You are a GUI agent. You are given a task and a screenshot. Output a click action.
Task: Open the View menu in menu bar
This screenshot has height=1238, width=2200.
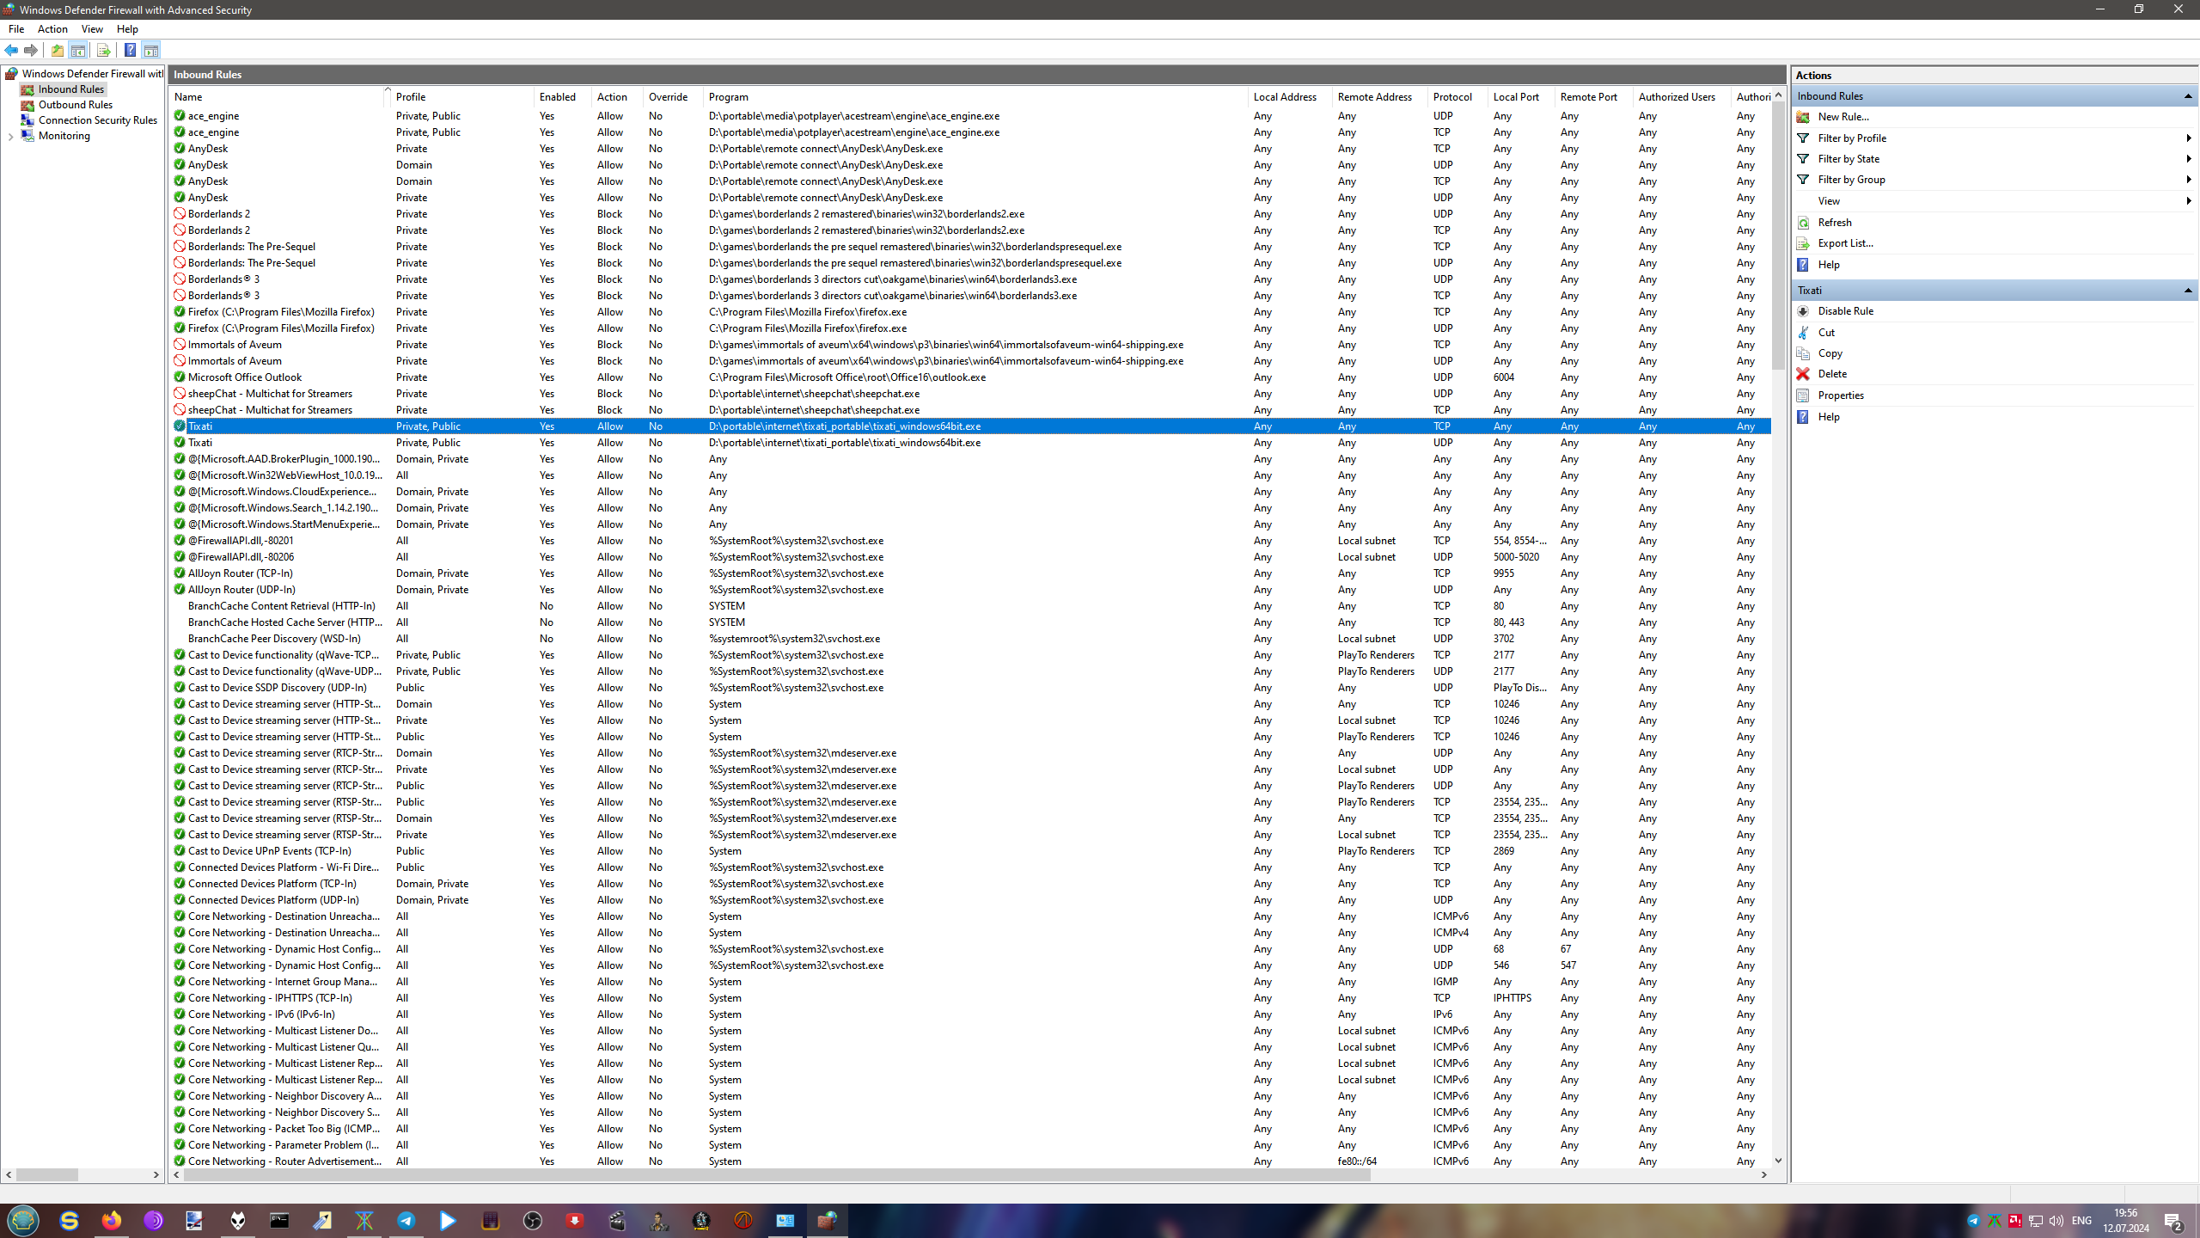[x=92, y=29]
